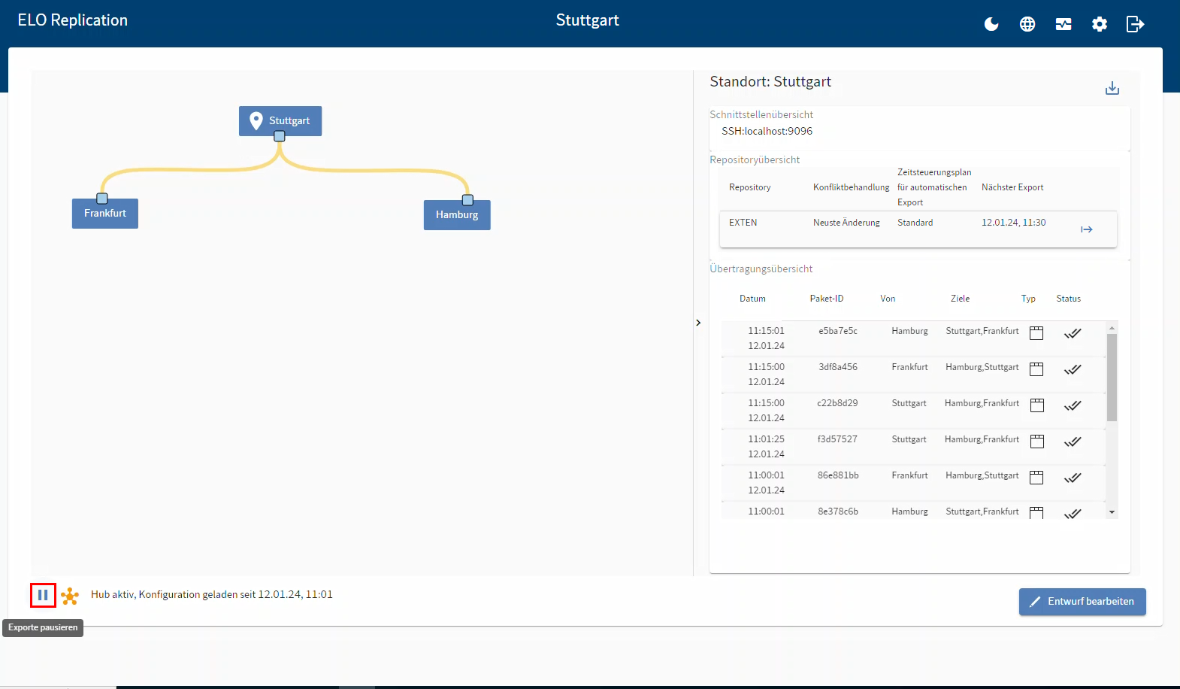
Task: Click status checkmark for packet 3df8a456
Action: 1073,369
